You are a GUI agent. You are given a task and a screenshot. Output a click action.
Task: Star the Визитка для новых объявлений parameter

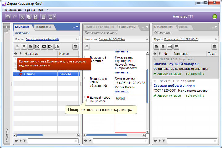(84, 78)
